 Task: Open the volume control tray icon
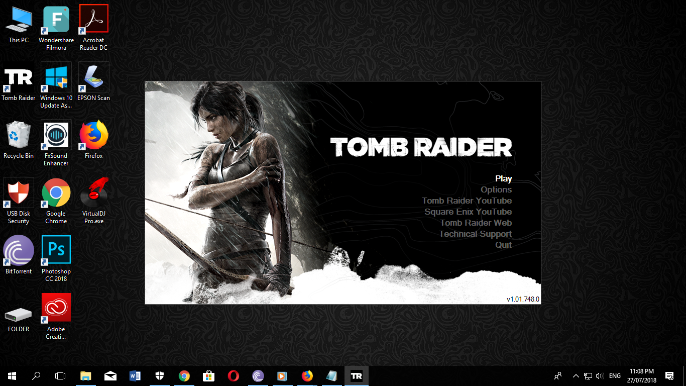click(x=600, y=376)
